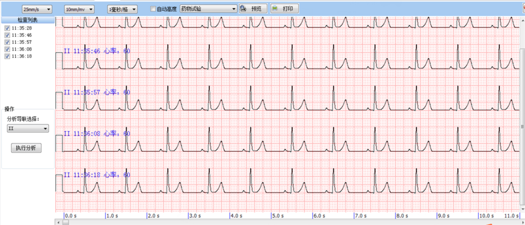This screenshot has width=525, height=225.
Task: Deselect the 11:36:18 recording checkbox
Action: coord(7,56)
